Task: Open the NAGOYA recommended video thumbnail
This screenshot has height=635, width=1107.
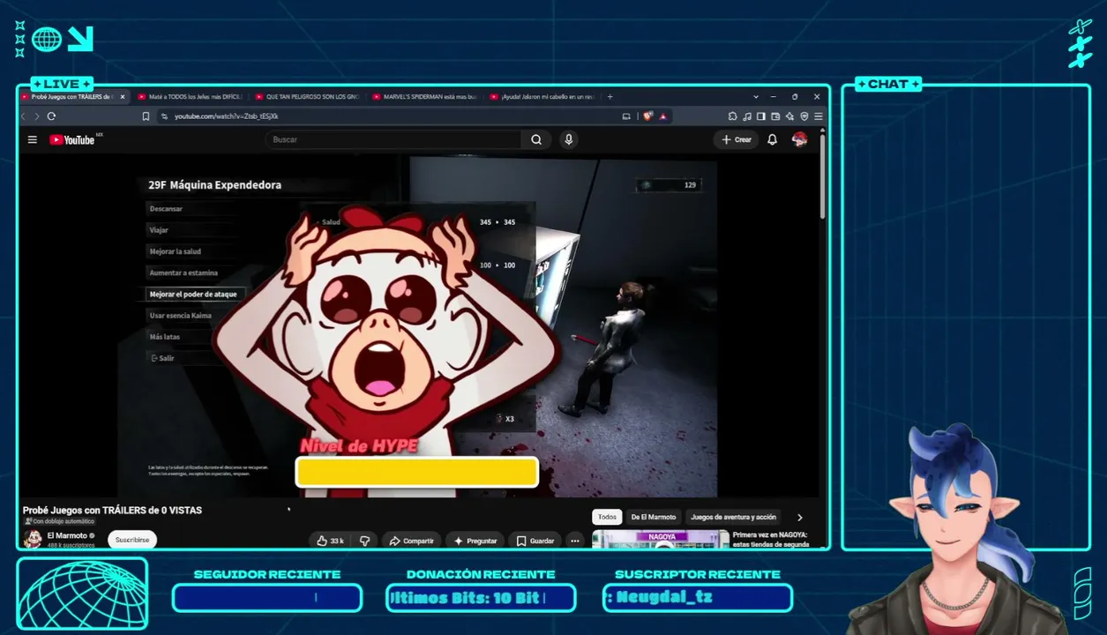Action: coord(661,539)
